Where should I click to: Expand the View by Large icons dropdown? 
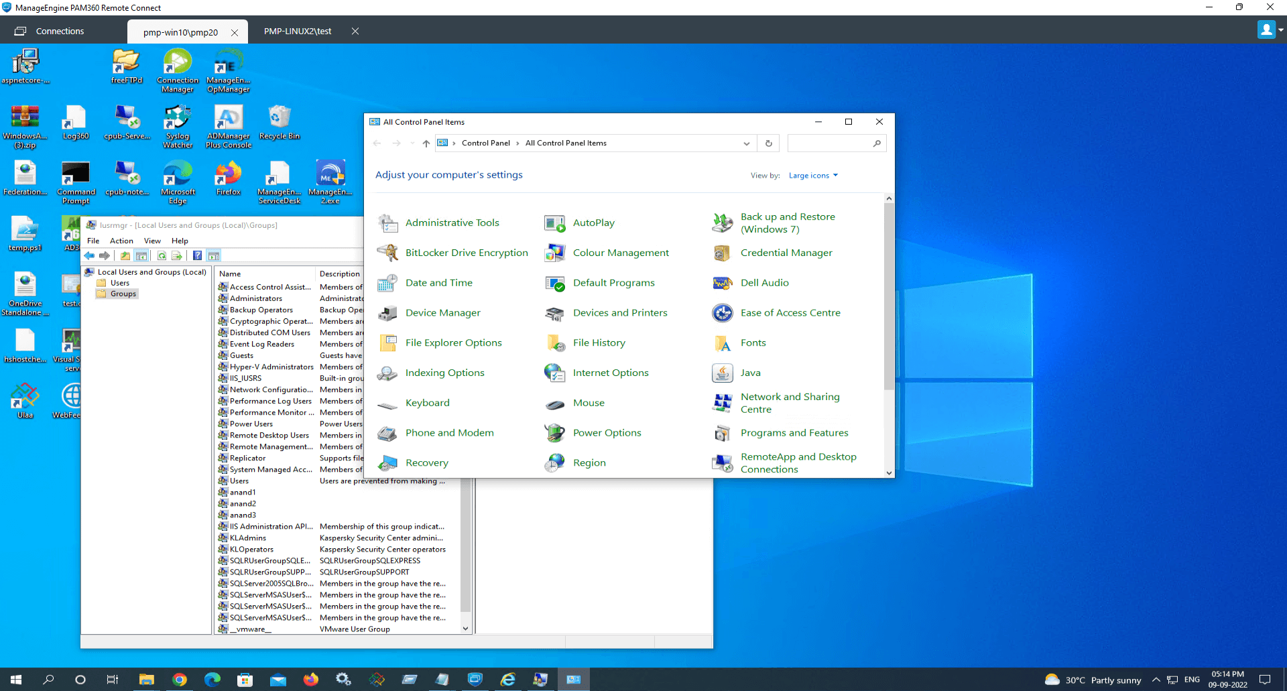click(813, 176)
